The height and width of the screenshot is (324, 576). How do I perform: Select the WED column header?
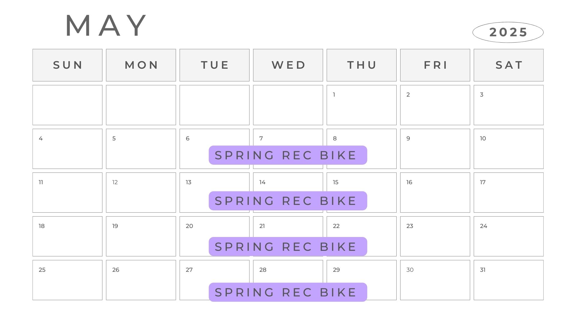click(x=288, y=65)
